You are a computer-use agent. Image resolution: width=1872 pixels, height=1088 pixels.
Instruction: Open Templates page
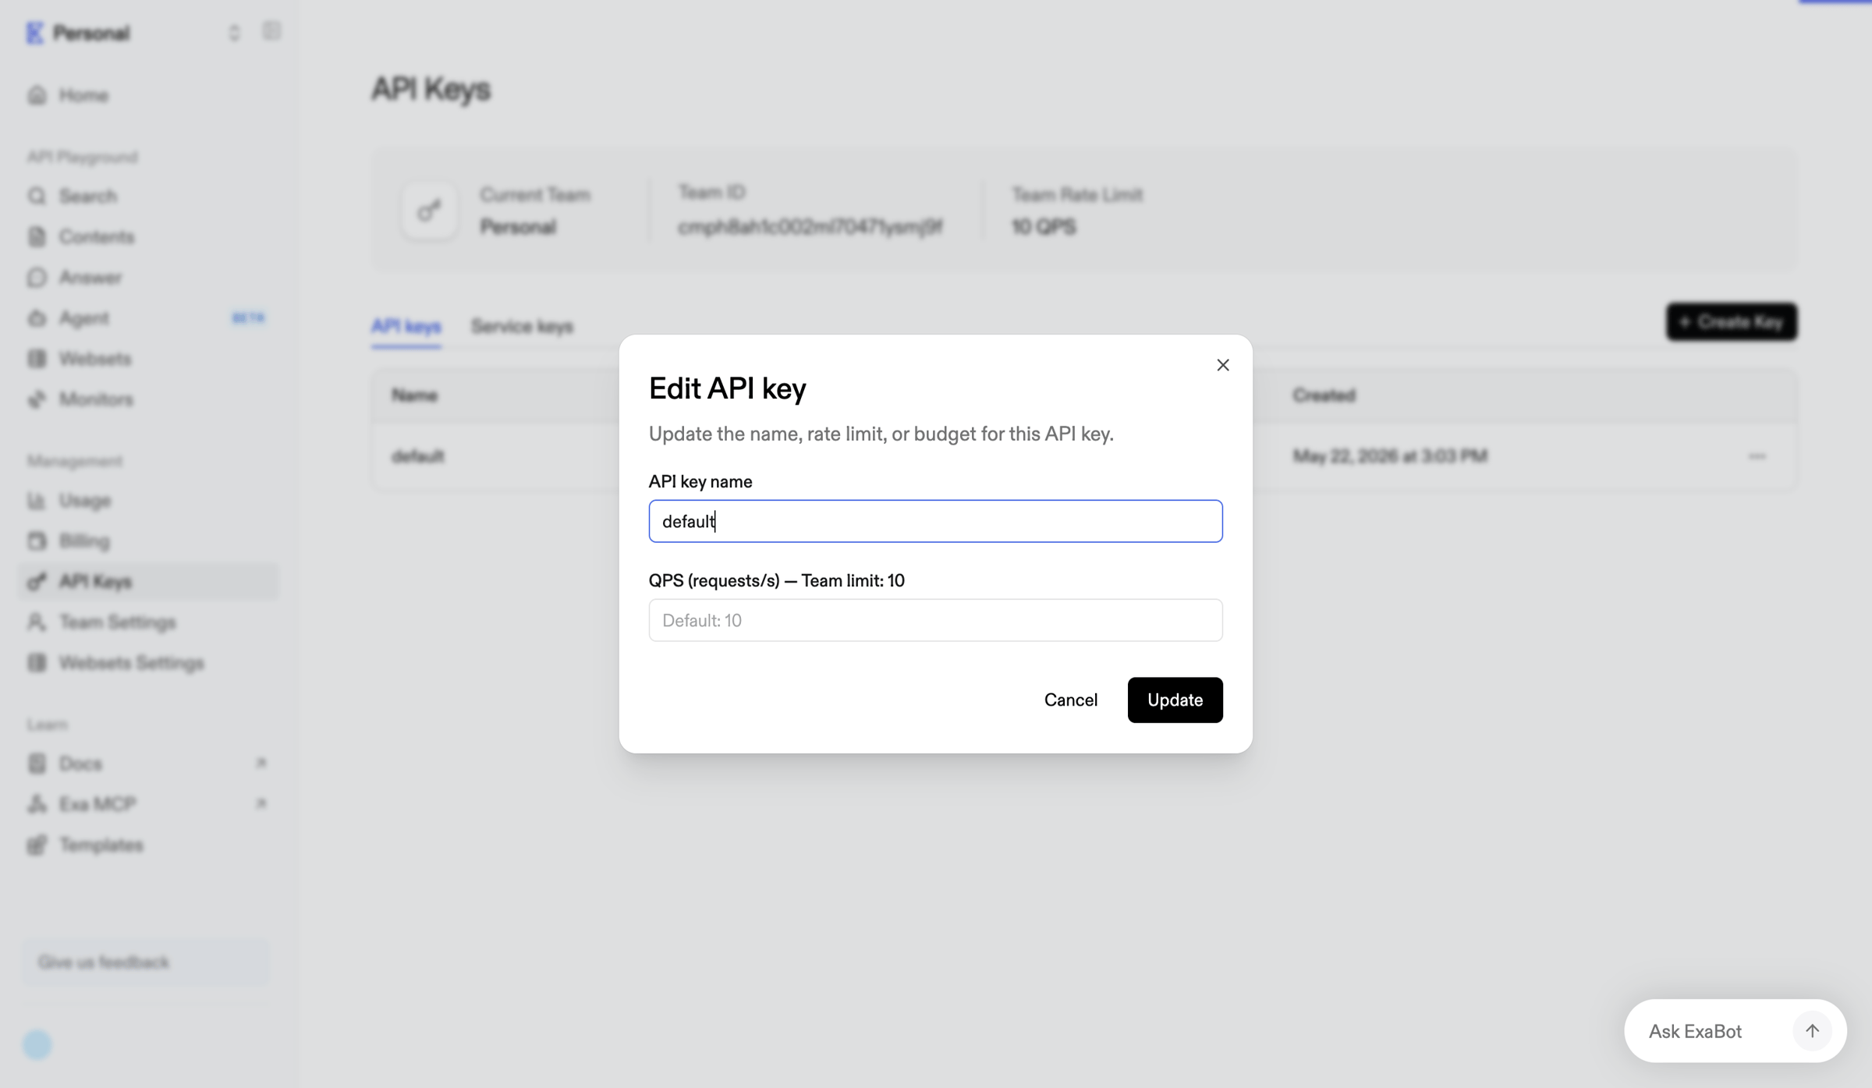pos(148,844)
